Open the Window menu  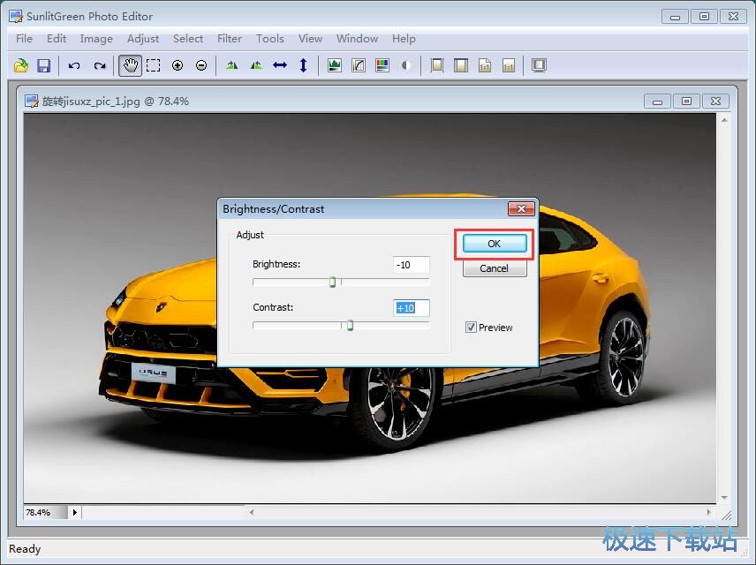tap(358, 39)
